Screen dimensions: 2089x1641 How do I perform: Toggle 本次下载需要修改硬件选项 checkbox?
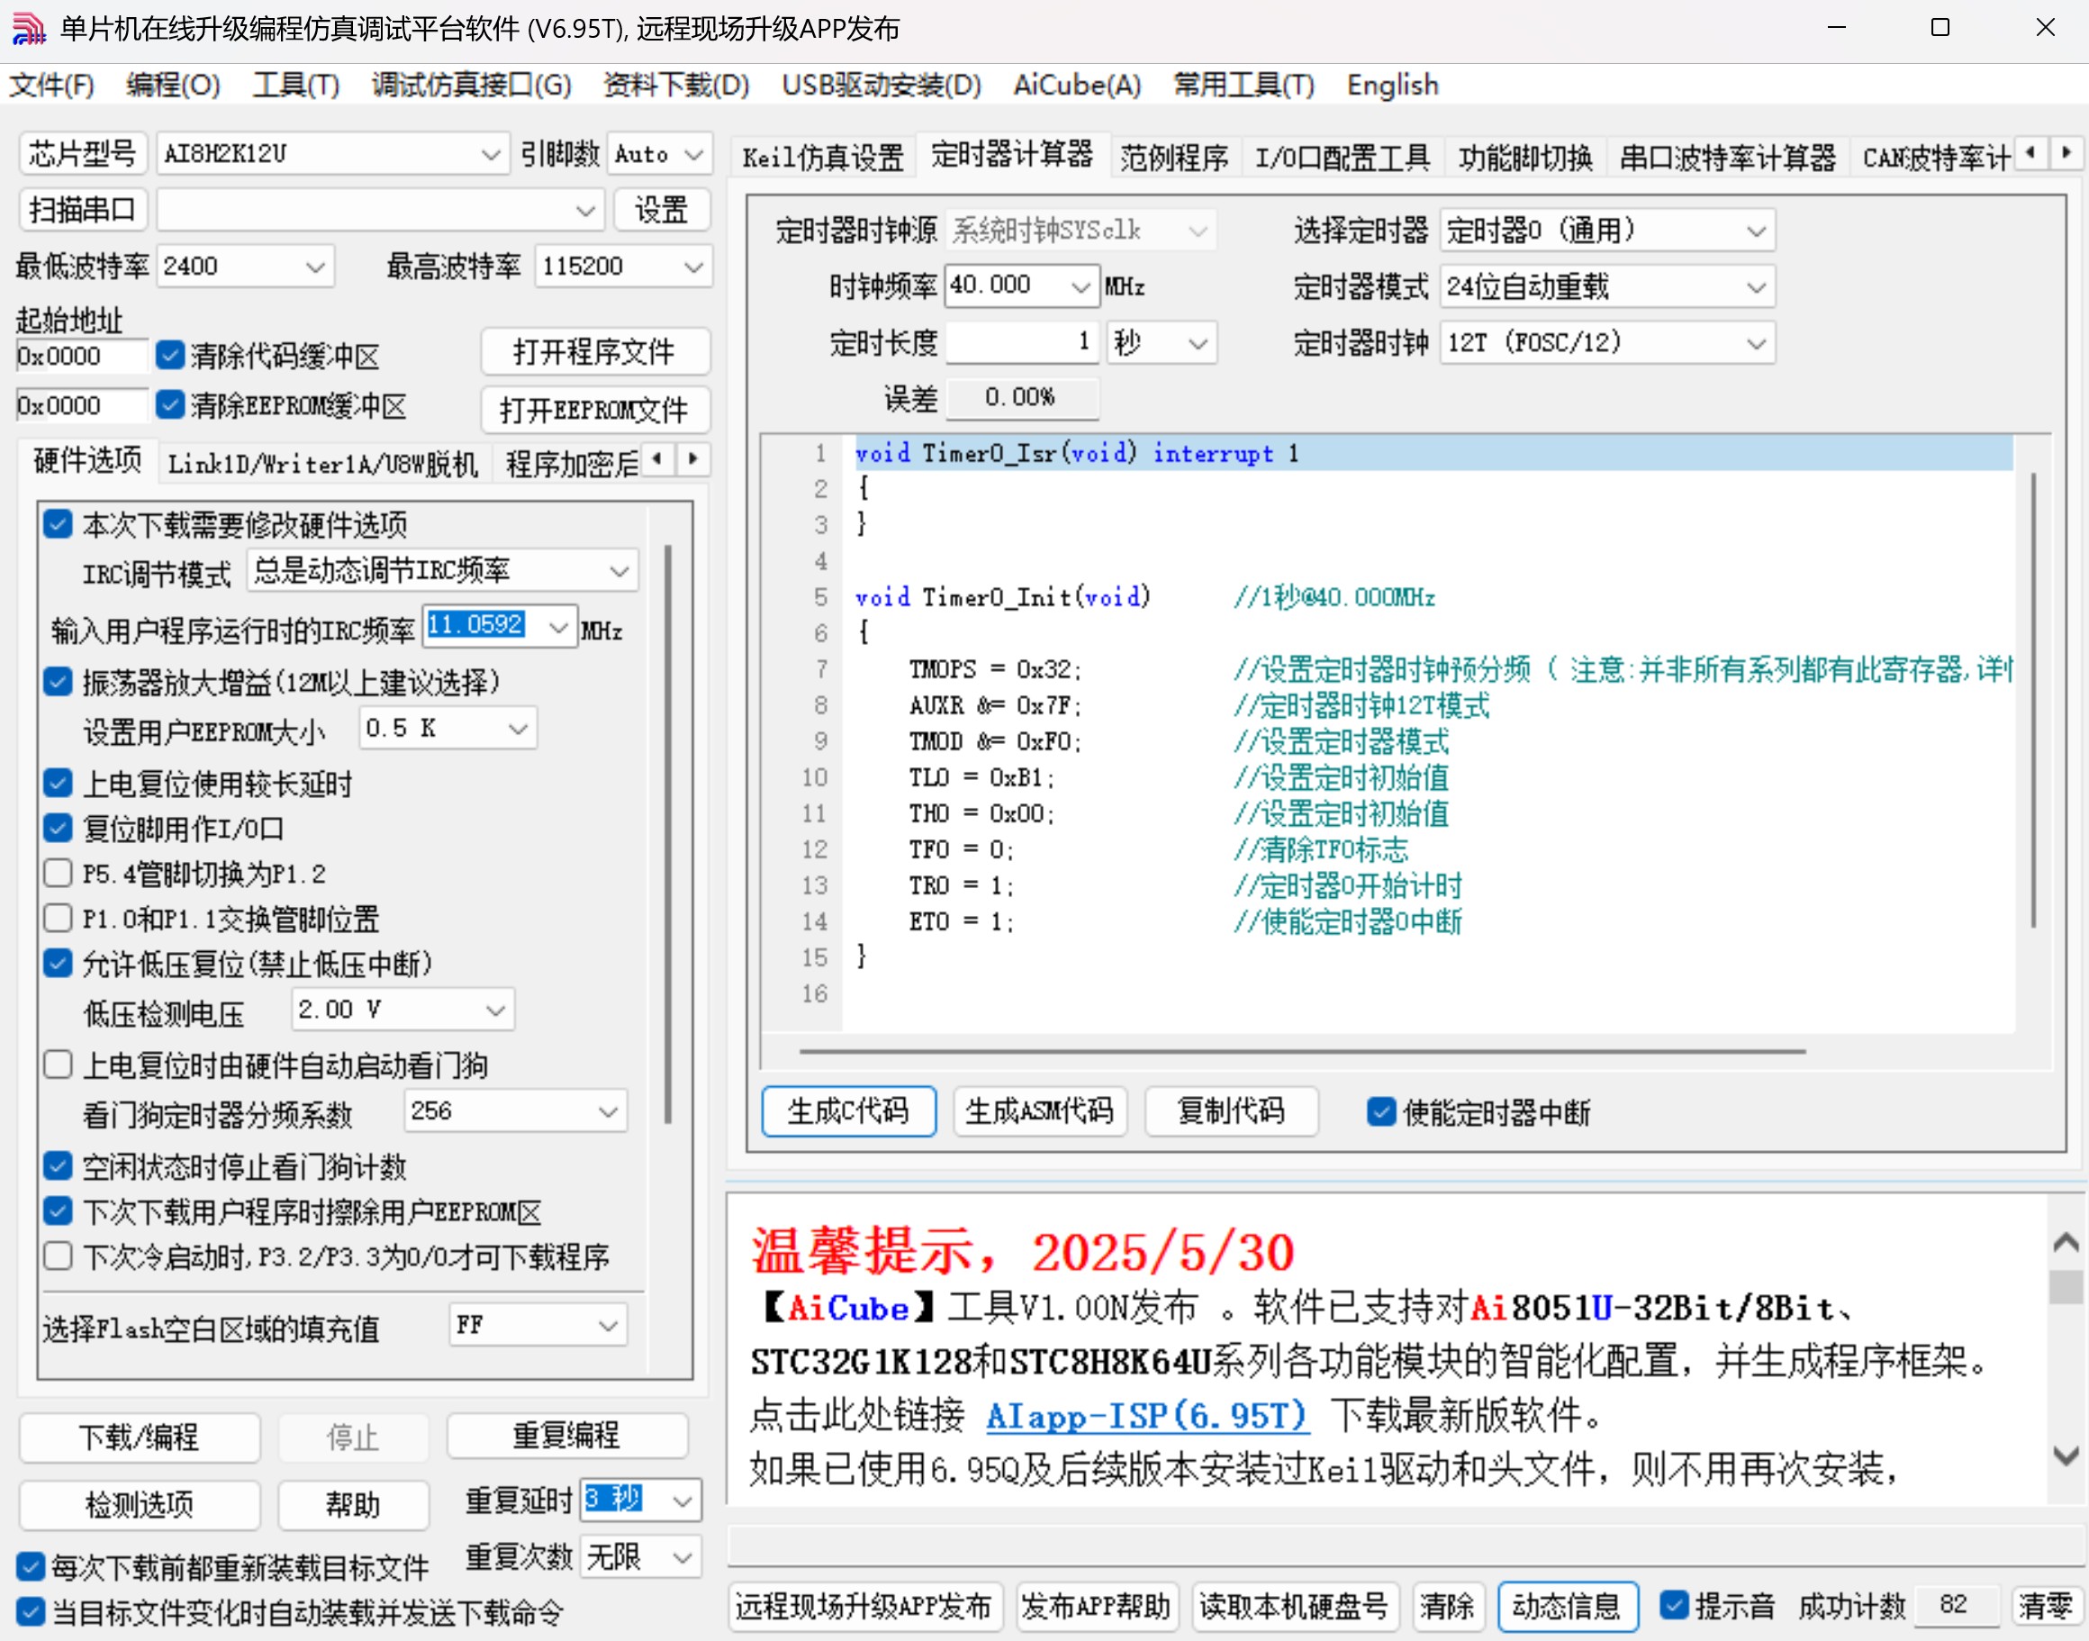pos(59,524)
